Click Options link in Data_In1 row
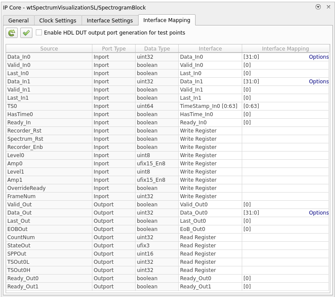The height and width of the screenshot is (297, 335). point(319,82)
